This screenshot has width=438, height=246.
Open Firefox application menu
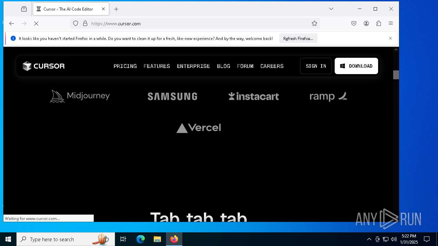tap(391, 24)
